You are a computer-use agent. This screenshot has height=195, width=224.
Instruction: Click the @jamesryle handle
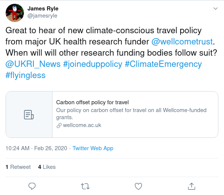tap(42, 16)
